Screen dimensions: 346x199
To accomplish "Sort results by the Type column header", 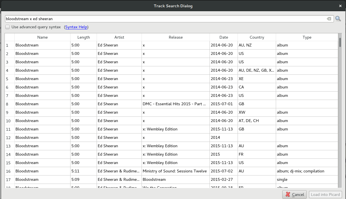I will (307, 37).
